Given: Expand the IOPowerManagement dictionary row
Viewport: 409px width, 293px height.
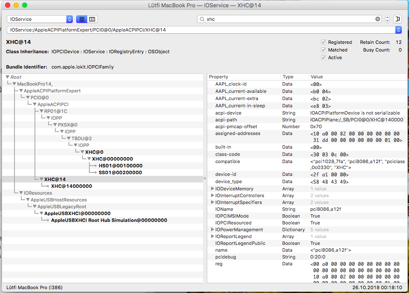Looking at the screenshot, I should coord(213,230).
